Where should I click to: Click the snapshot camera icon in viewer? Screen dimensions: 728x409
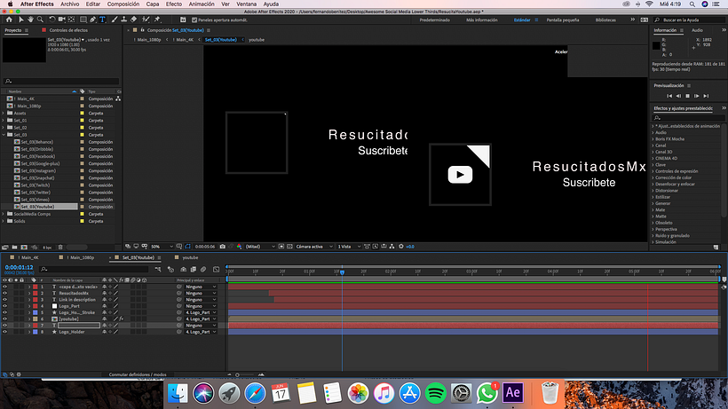tap(222, 247)
